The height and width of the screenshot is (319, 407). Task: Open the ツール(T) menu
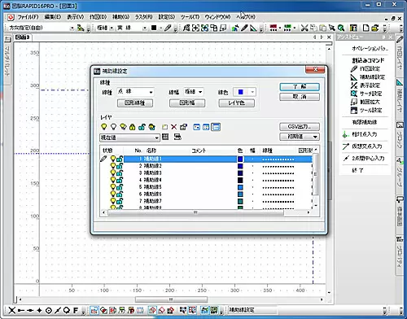tap(190, 17)
